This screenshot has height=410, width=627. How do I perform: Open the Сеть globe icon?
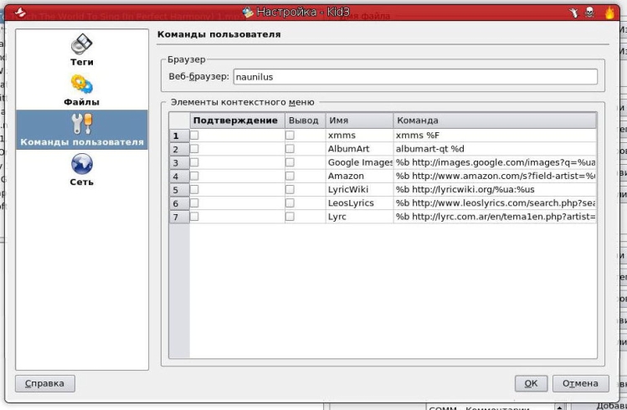(82, 164)
